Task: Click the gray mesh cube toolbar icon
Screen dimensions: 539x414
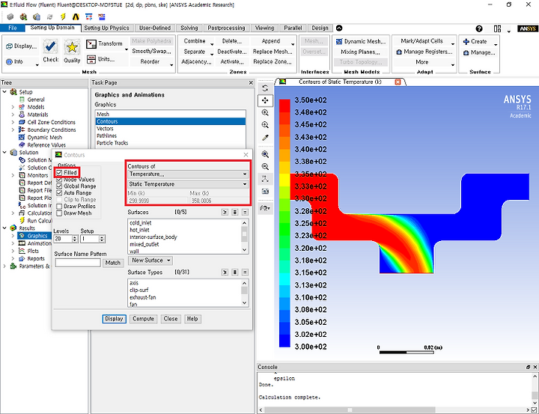Action: (10, 16)
